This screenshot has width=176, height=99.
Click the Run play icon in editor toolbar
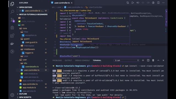[x=133, y=3]
